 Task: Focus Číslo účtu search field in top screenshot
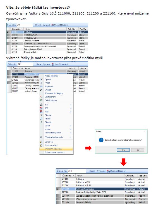(25, 25)
